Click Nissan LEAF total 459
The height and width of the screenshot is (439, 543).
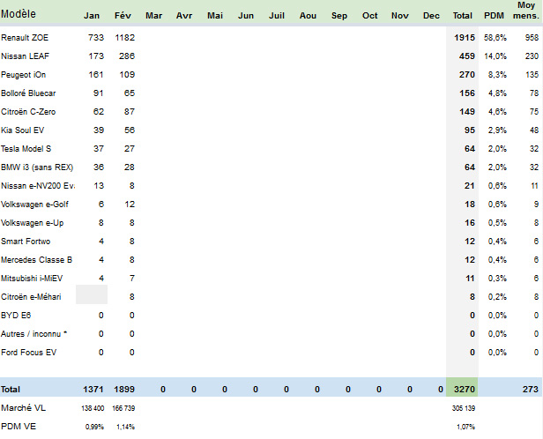[467, 56]
